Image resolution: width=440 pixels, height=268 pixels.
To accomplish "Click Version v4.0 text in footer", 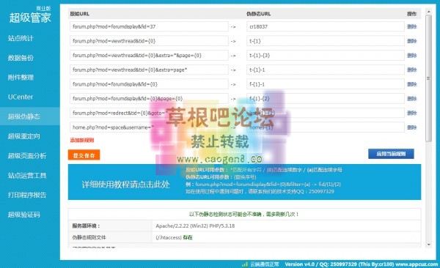I will pos(300,264).
